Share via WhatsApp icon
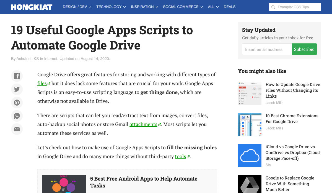The width and height of the screenshot is (332, 193). 17,116
